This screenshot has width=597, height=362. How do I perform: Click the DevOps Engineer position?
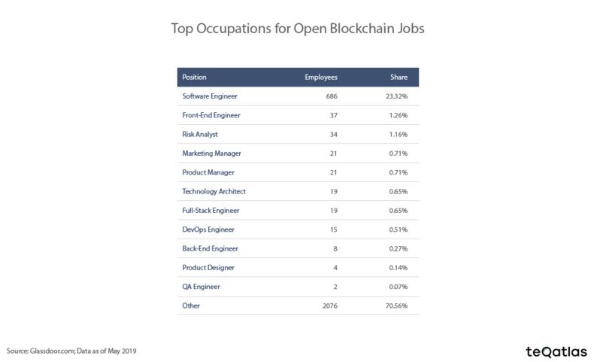pyautogui.click(x=208, y=229)
